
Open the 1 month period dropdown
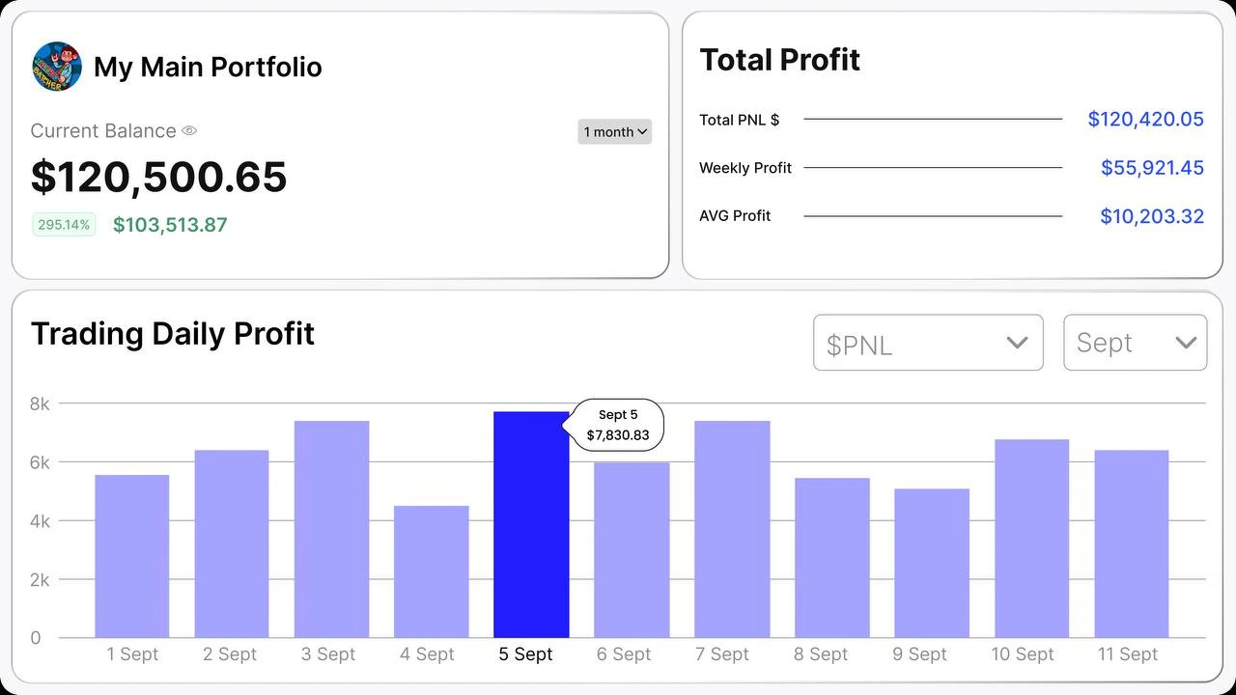tap(614, 132)
